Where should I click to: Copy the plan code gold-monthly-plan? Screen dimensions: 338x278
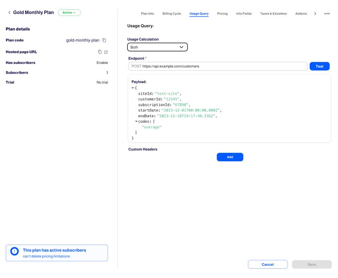click(x=104, y=40)
